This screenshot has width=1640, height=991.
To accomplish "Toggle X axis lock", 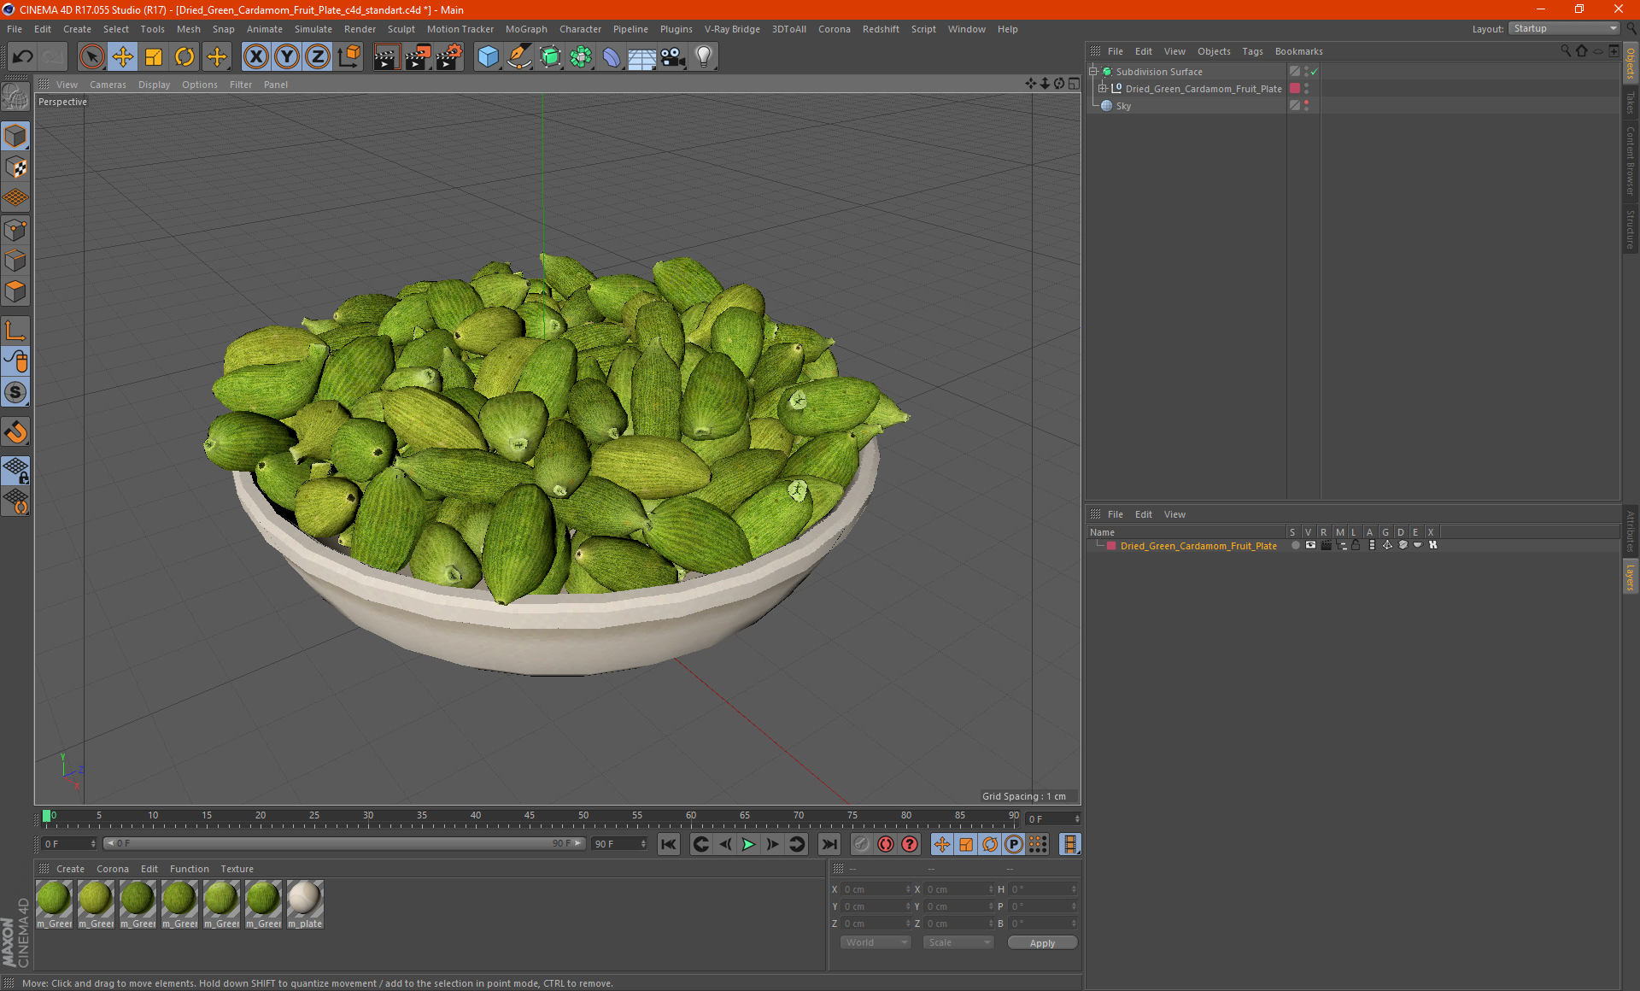I will (255, 57).
